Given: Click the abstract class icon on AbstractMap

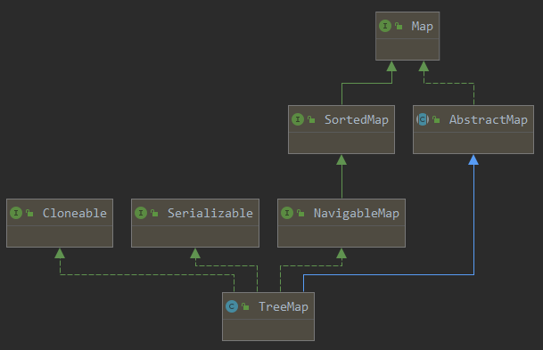Looking at the screenshot, I should coord(423,119).
